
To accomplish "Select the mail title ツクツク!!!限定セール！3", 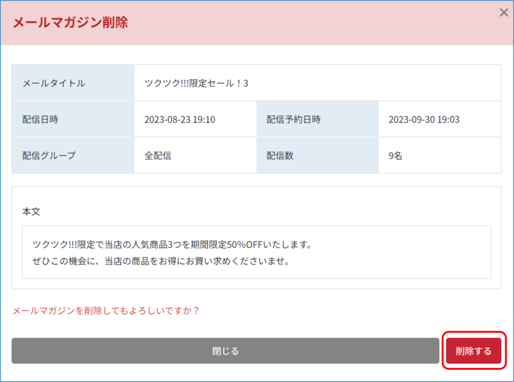I will click(196, 83).
